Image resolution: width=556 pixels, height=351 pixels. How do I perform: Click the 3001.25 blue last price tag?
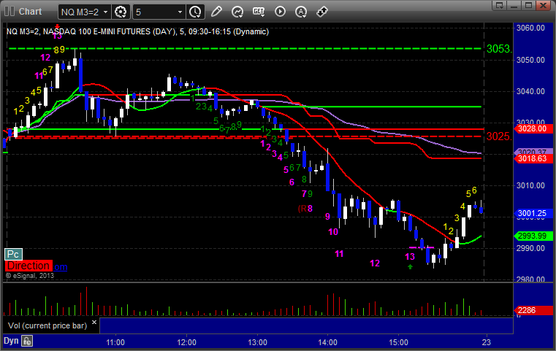[533, 213]
